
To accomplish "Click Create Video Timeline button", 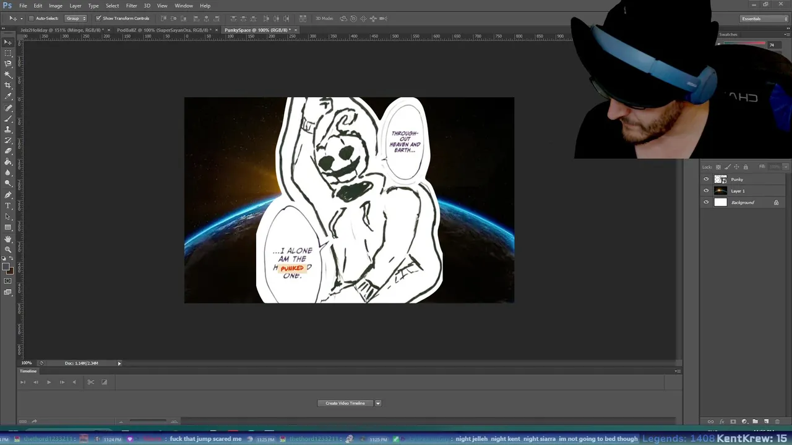I will [x=345, y=403].
